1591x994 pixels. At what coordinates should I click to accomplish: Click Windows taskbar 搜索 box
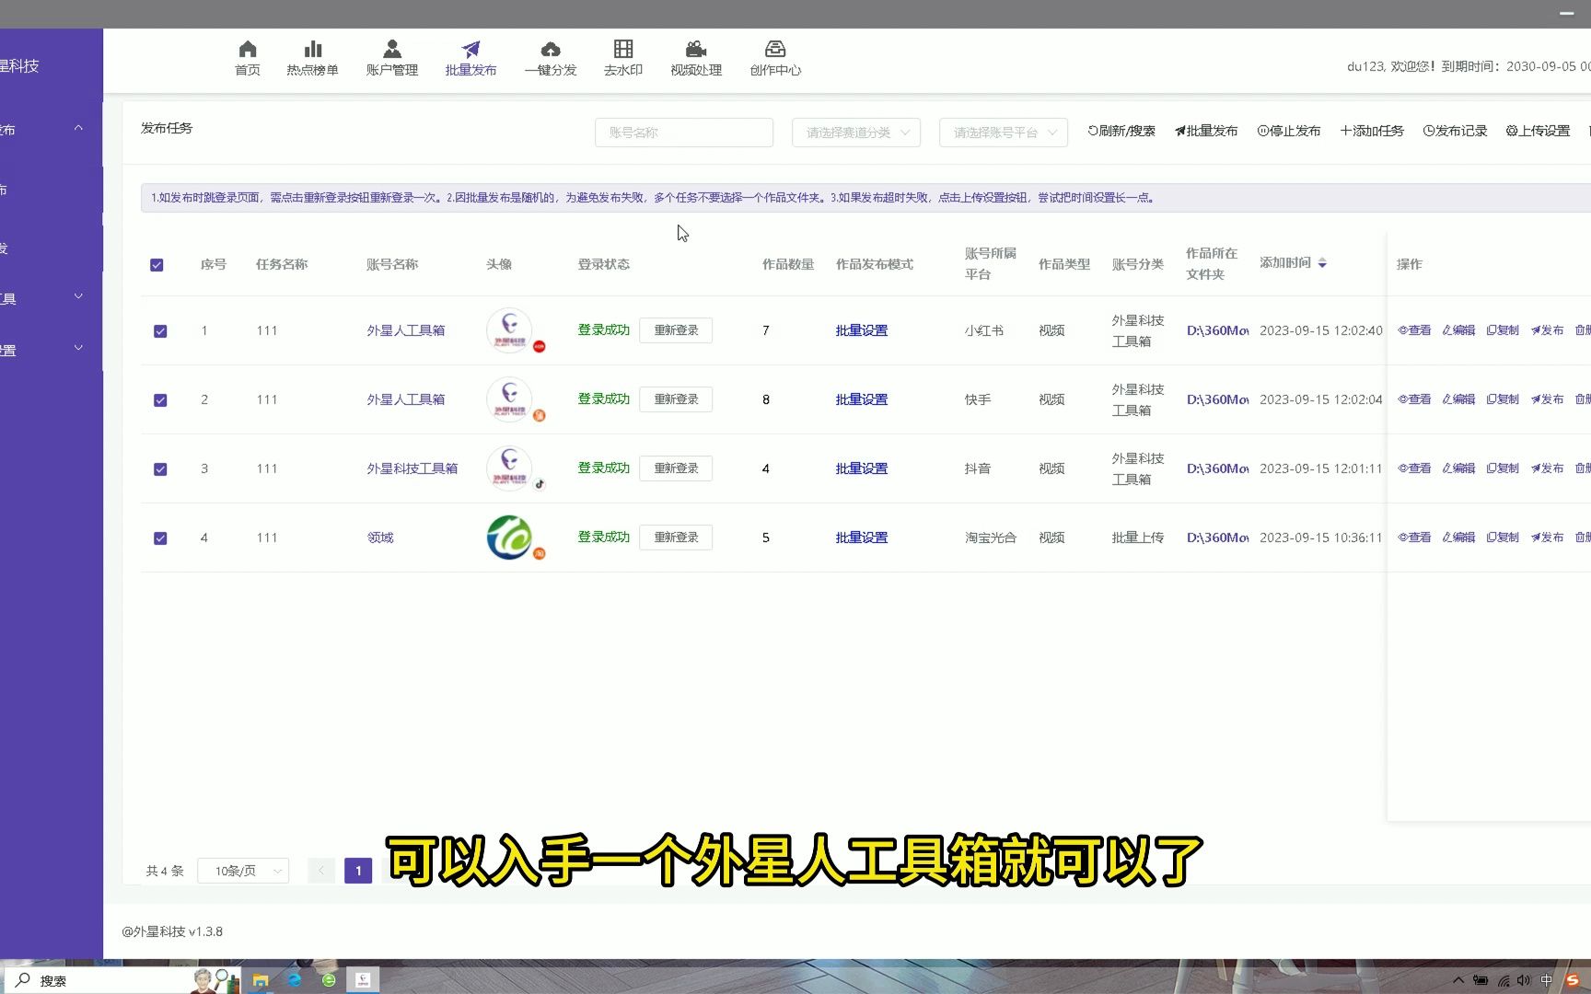(122, 980)
